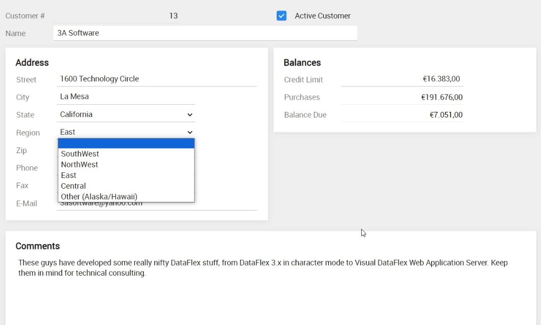Click the Balance Due amount field

click(401, 115)
